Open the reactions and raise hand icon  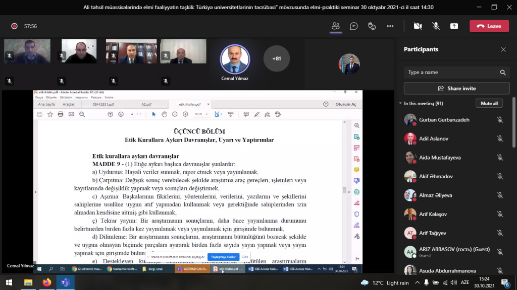tap(372, 26)
